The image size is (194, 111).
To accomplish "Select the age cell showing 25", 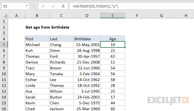I will coord(113,91).
